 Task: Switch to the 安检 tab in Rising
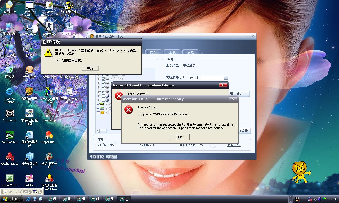click(191, 52)
